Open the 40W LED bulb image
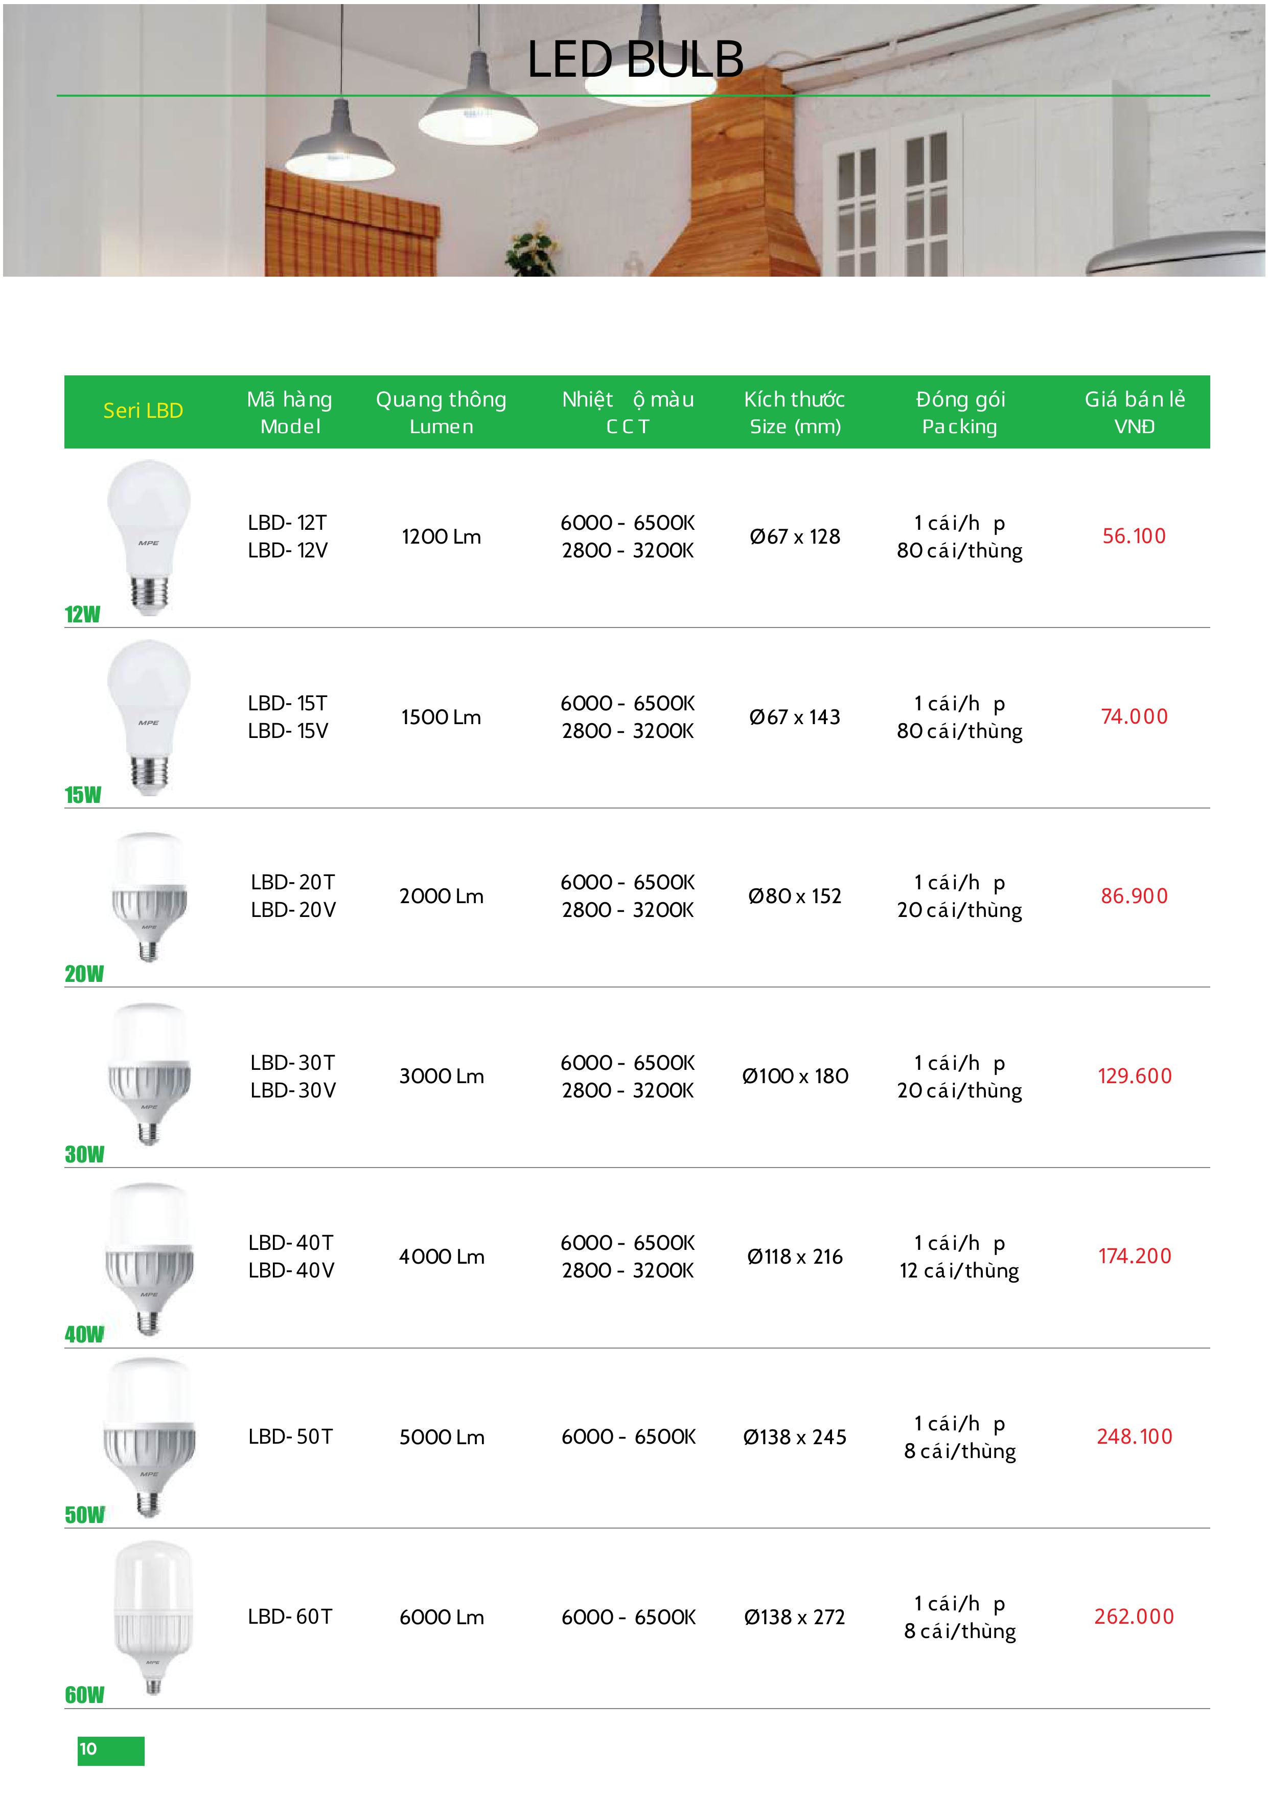The image size is (1268, 1794). (x=148, y=1257)
